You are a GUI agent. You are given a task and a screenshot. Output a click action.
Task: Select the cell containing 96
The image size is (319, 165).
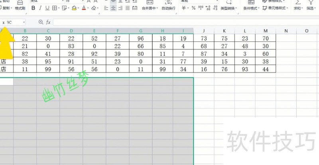point(141,38)
